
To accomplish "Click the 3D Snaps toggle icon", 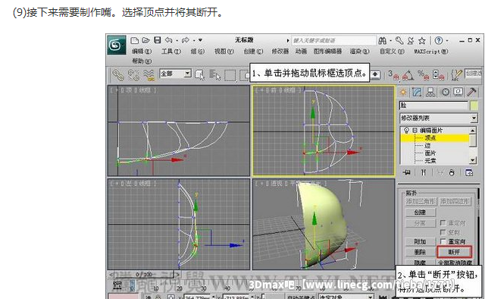I will click(393, 74).
